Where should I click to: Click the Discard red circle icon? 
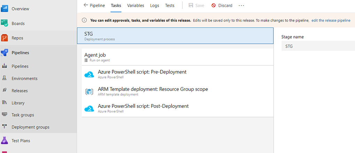click(x=213, y=6)
